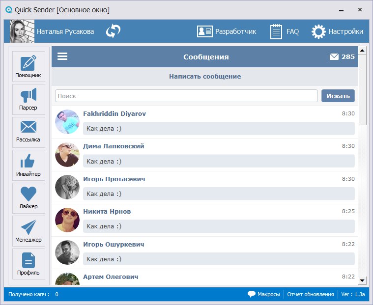373x305 pixels.
Task: Click Наталья Русакова profile photo
Action: click(x=22, y=31)
